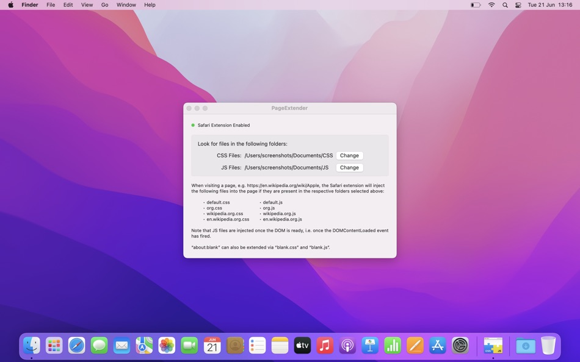Launch Podcasts from the Dock
The height and width of the screenshot is (362, 580).
(348, 346)
